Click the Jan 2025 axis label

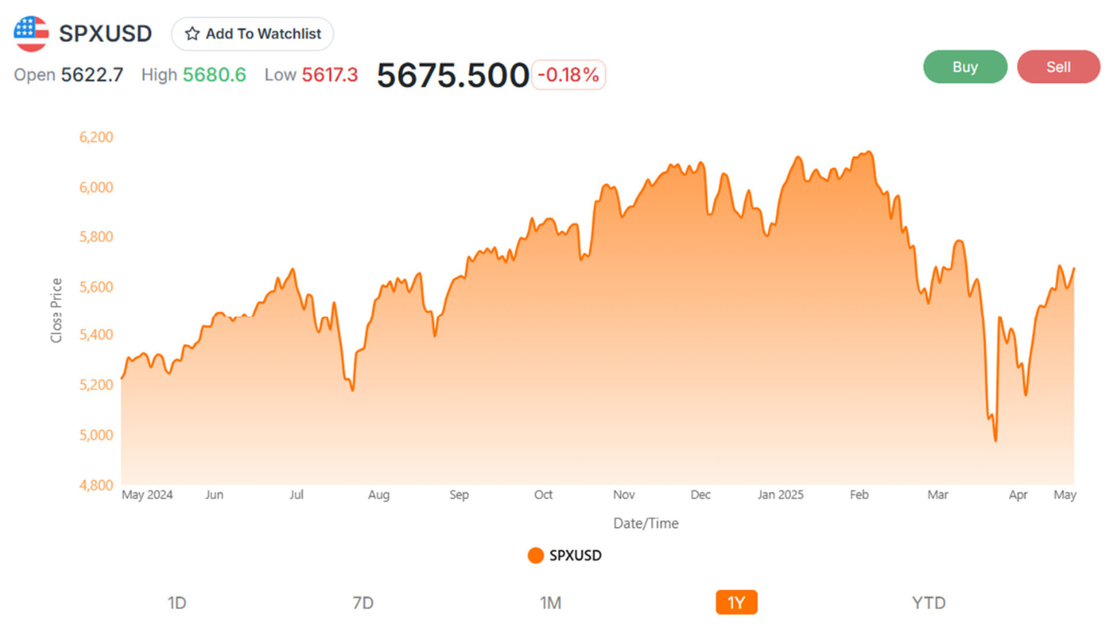pyautogui.click(x=781, y=495)
